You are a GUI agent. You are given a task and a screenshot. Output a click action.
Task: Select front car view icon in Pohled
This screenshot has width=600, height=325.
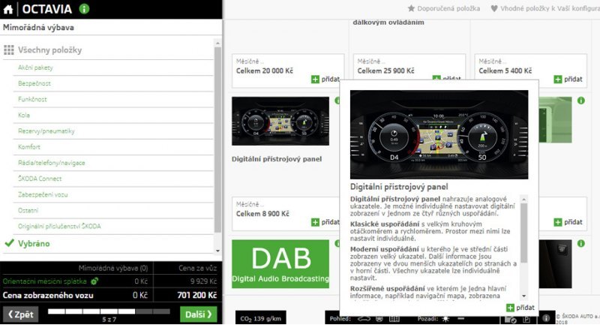pos(379,318)
